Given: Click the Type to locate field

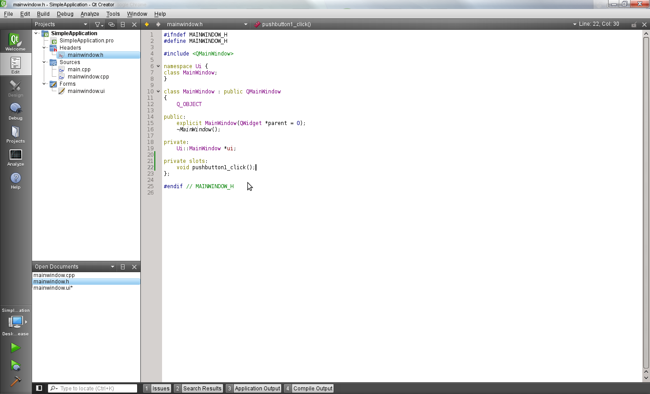Looking at the screenshot, I should point(93,388).
